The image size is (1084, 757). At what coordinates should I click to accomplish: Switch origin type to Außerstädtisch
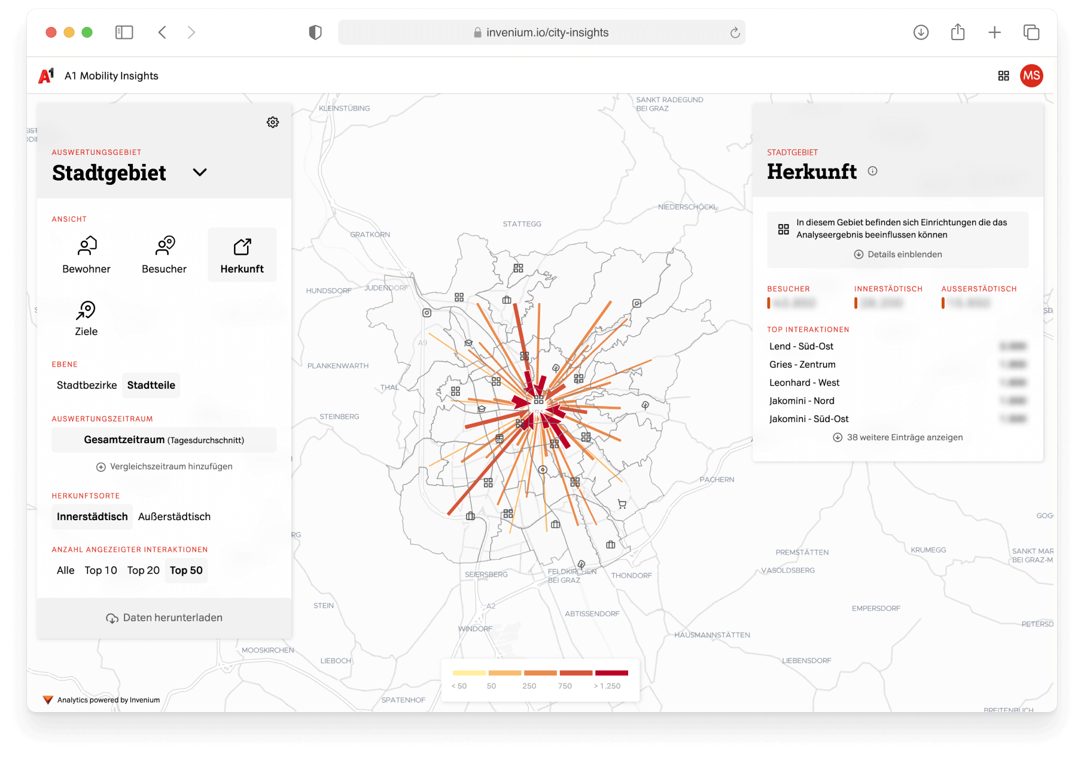pos(174,517)
